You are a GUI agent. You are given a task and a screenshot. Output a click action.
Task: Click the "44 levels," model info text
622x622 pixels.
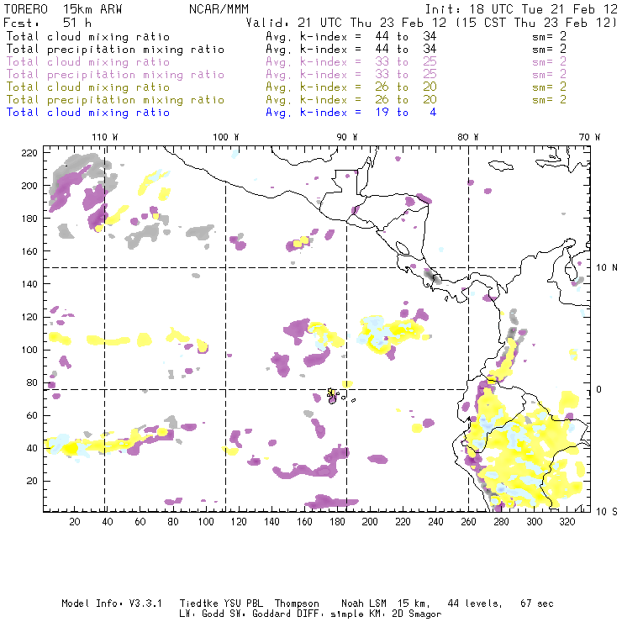(475, 604)
